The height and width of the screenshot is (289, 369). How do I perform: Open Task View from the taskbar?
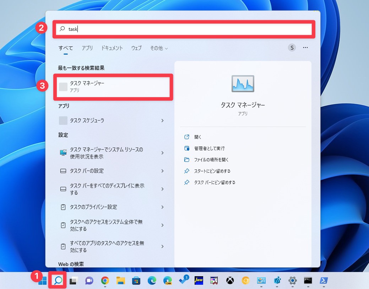(x=74, y=280)
